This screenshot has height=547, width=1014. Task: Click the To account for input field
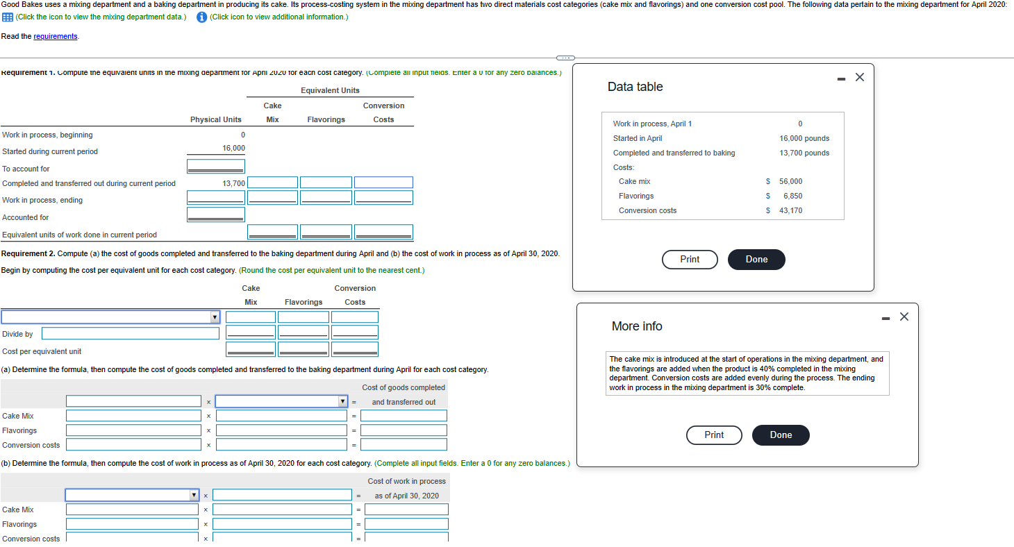pyautogui.click(x=215, y=166)
